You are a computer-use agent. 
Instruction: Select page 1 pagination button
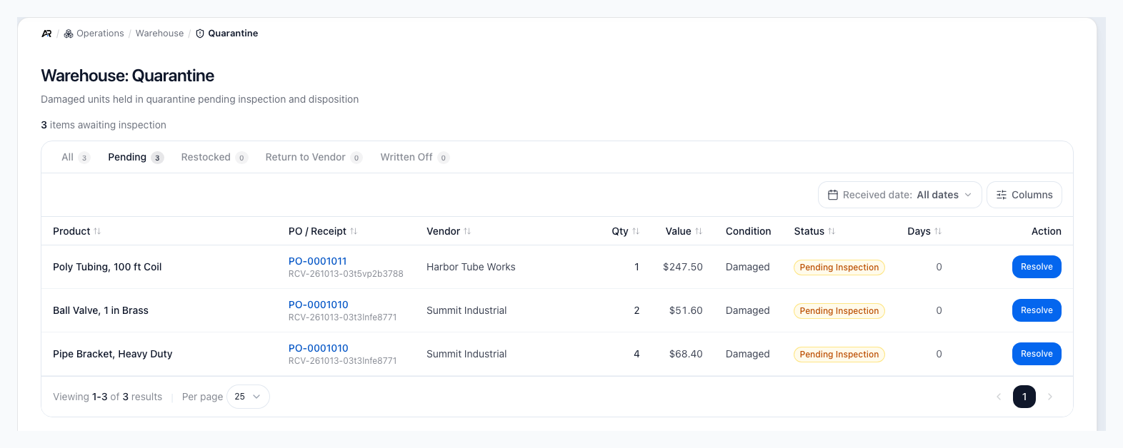pyautogui.click(x=1024, y=397)
